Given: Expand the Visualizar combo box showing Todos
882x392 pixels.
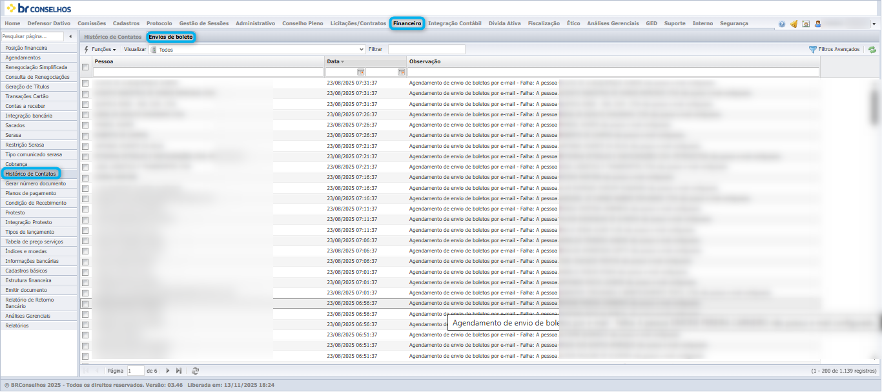Looking at the screenshot, I should tap(362, 50).
